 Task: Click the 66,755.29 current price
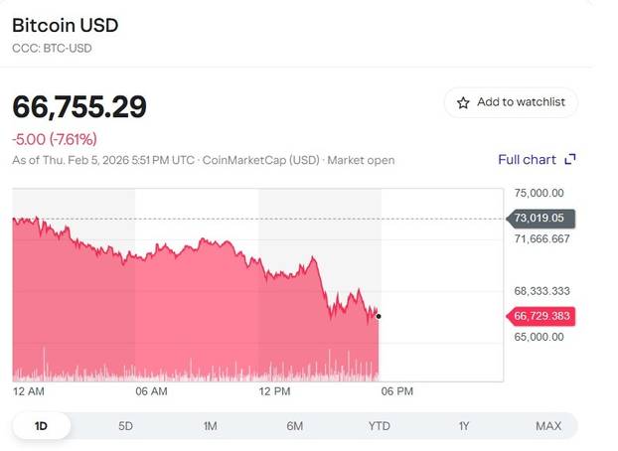click(79, 106)
